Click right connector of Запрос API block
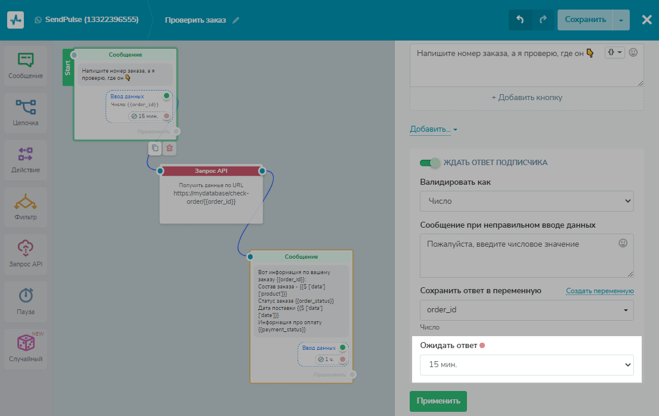 [x=262, y=170]
